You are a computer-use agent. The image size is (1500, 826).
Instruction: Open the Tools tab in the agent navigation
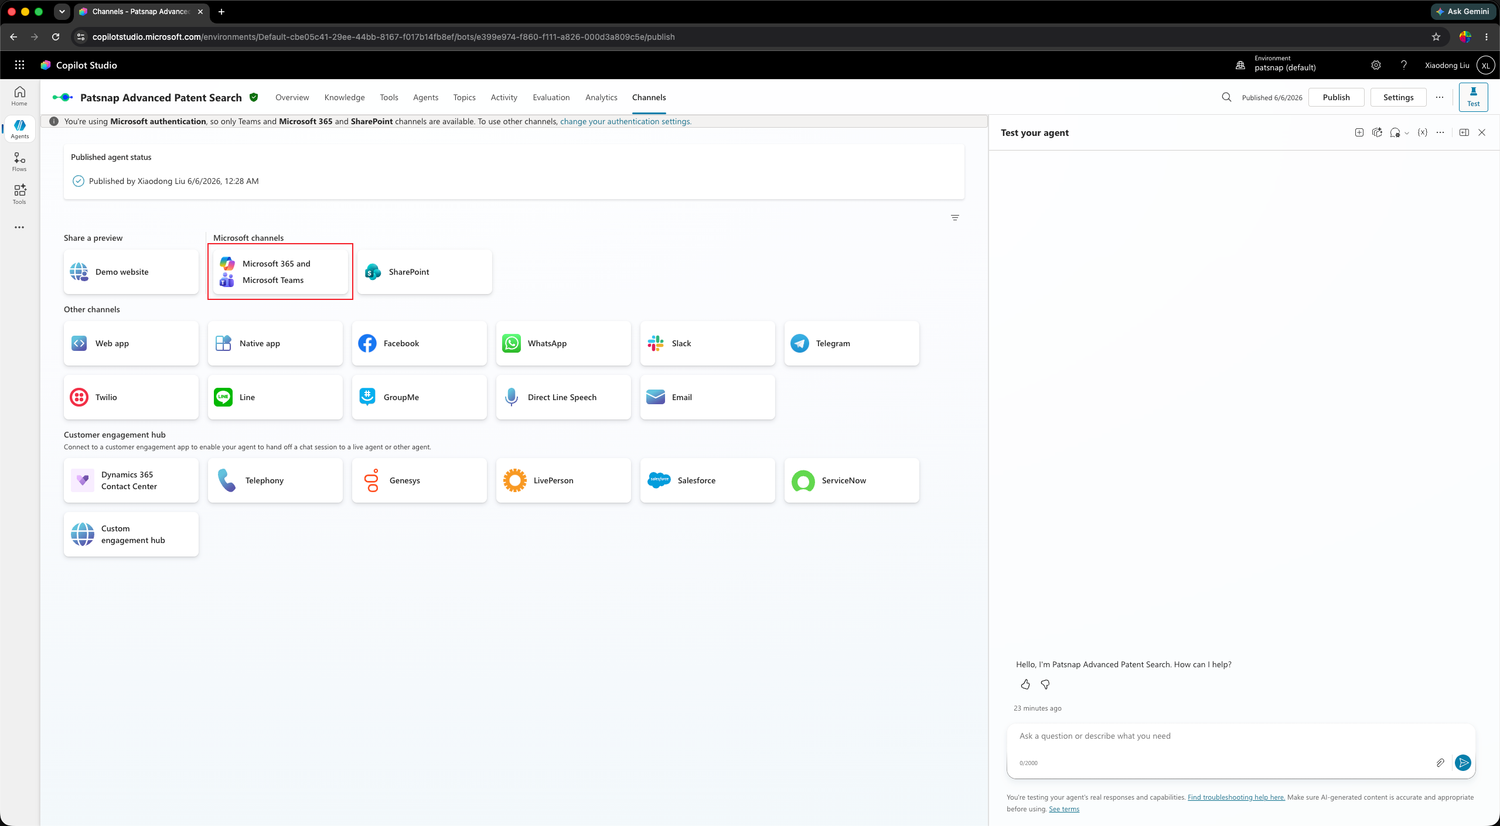[x=389, y=97]
